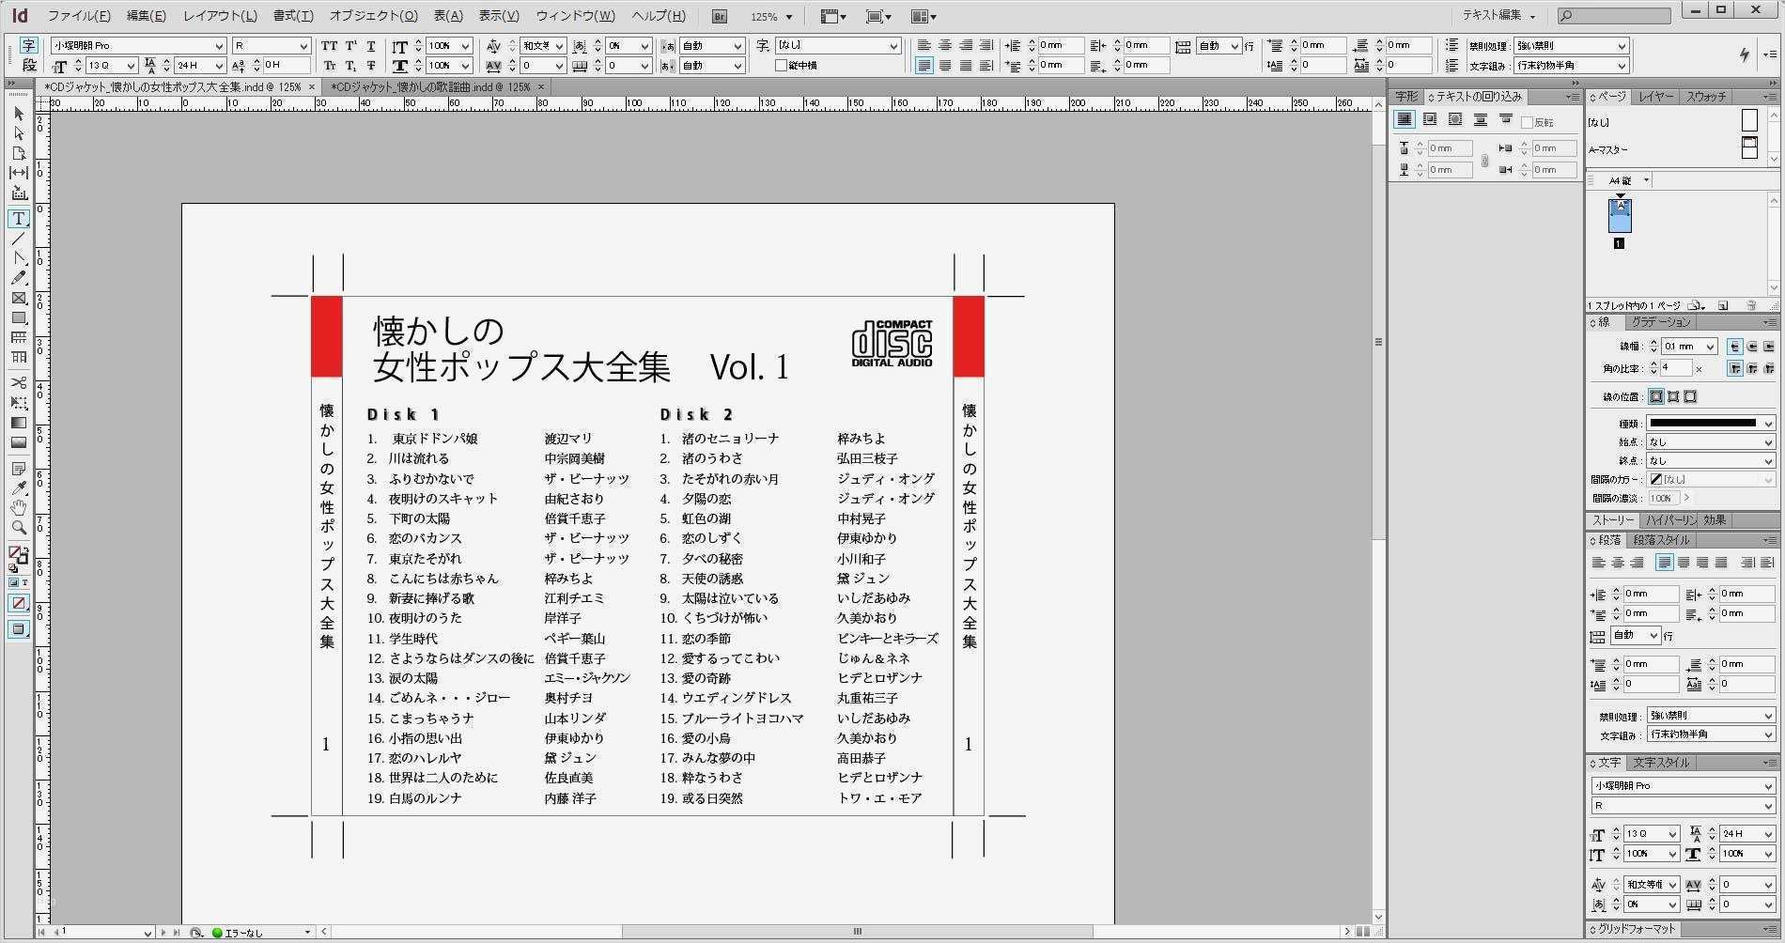Open the 書式(T) menu

(292, 16)
